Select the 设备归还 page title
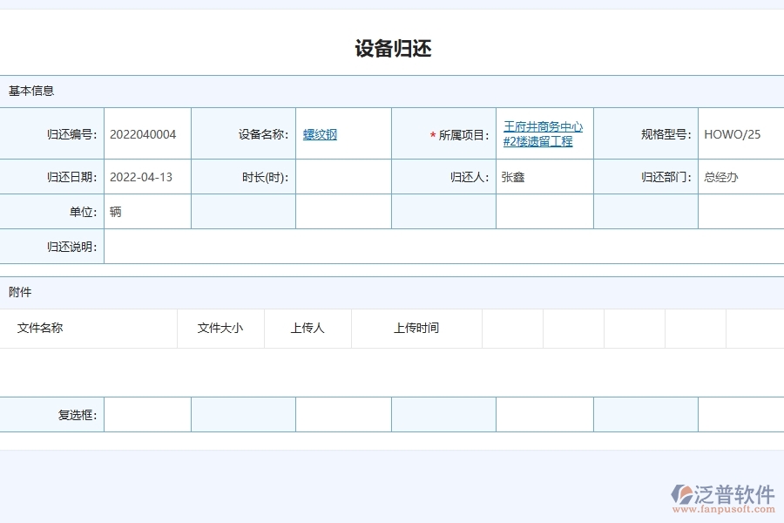Screen dimensions: 784x523 pyautogui.click(x=392, y=49)
